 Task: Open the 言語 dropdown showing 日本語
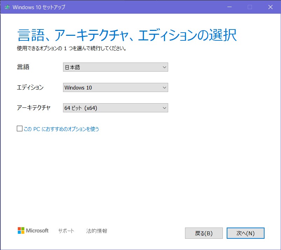click(x=116, y=67)
